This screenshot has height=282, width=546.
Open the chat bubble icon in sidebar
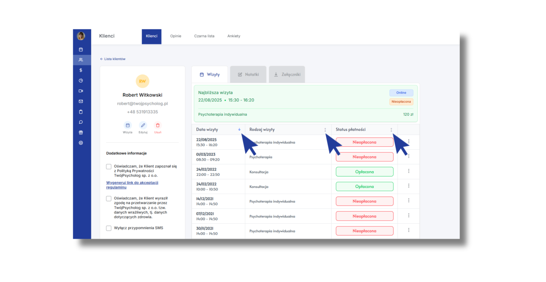81,122
